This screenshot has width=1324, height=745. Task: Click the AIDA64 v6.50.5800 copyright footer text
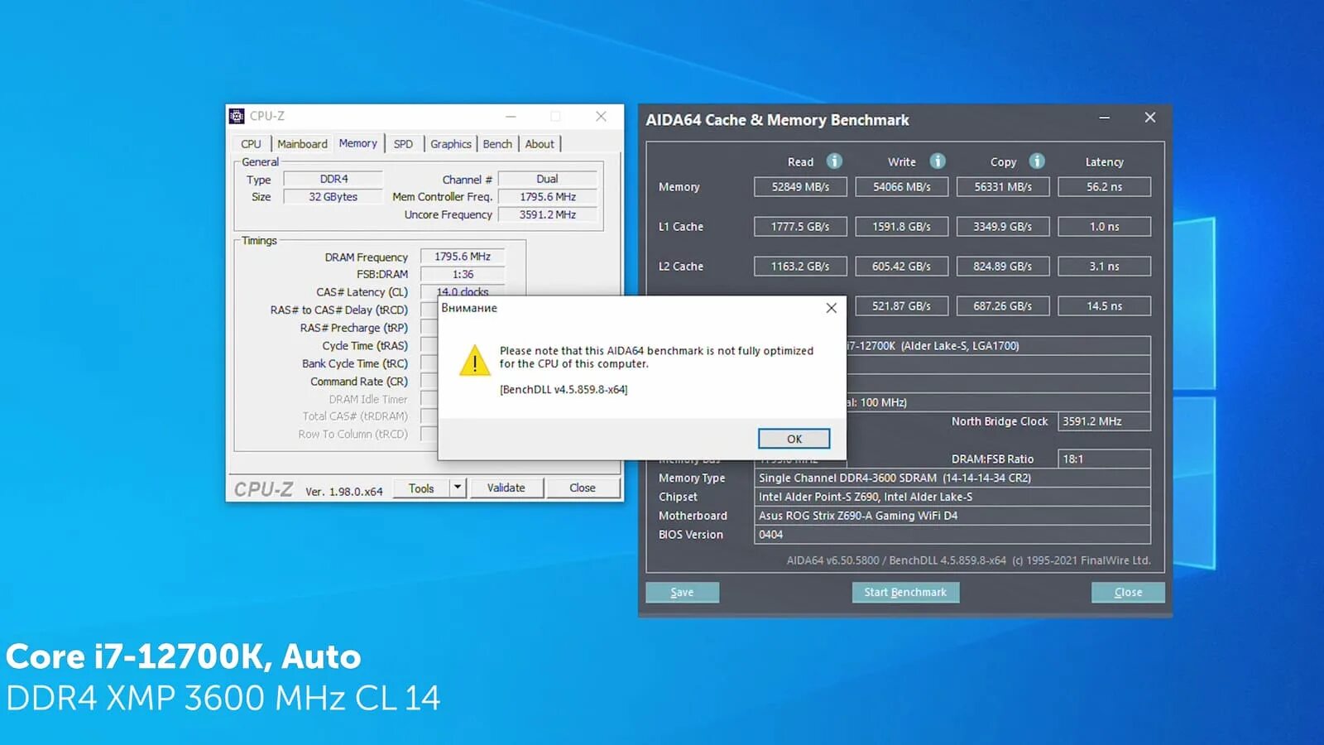968,560
